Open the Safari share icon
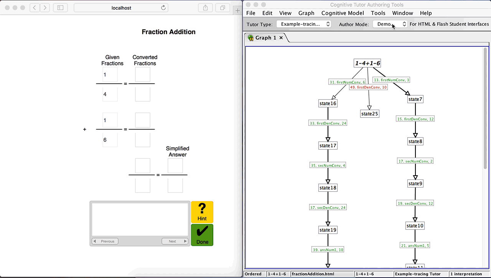This screenshot has height=278, width=491. click(x=206, y=8)
